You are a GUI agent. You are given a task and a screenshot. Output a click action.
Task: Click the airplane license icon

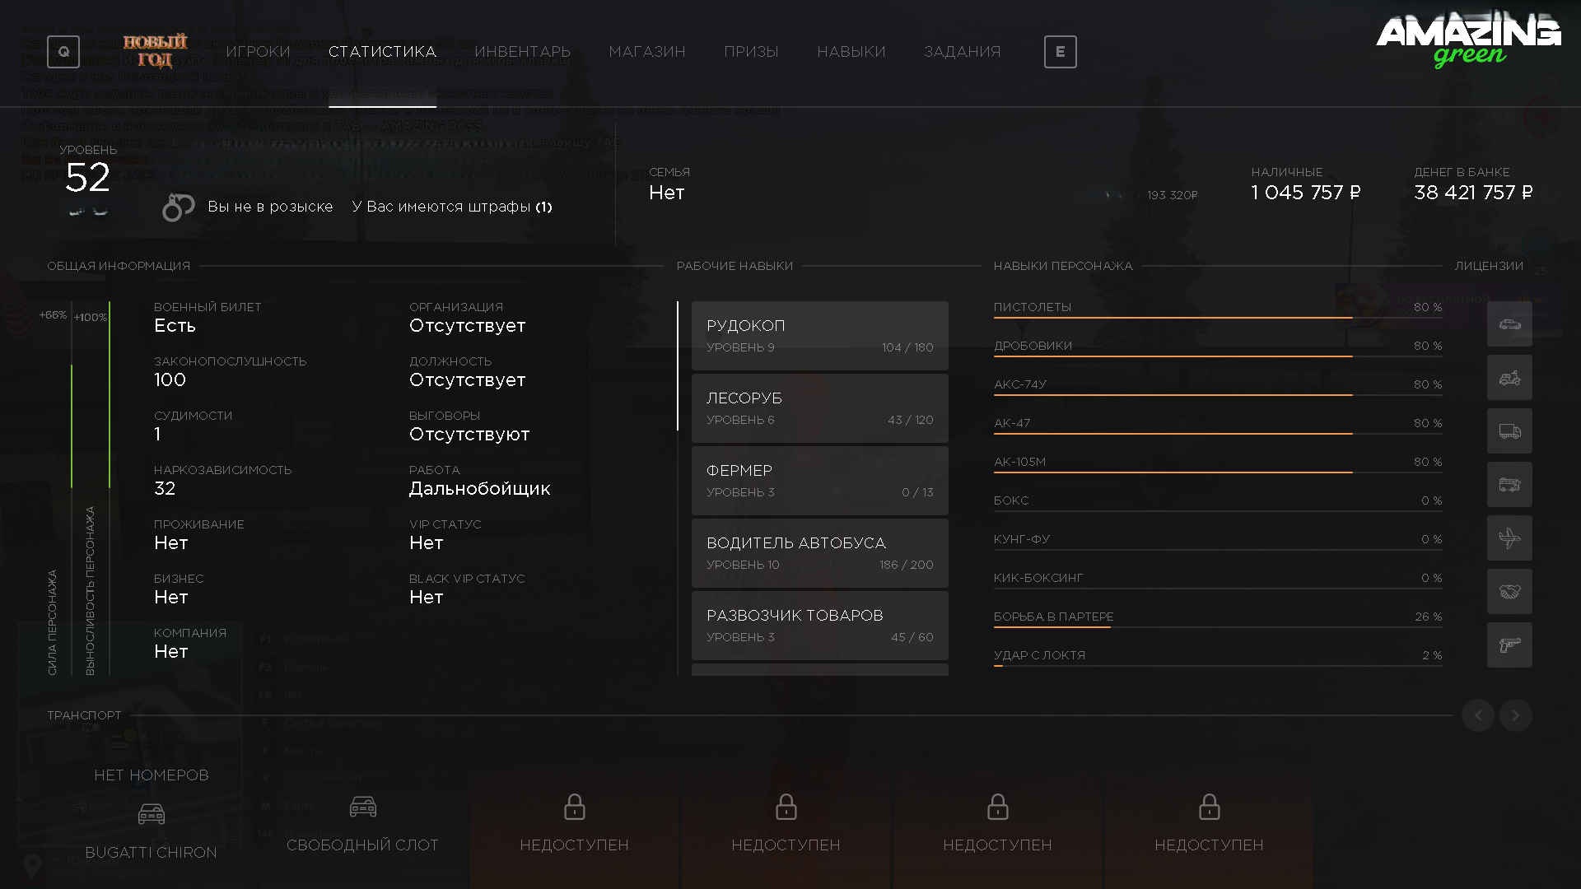click(x=1509, y=538)
